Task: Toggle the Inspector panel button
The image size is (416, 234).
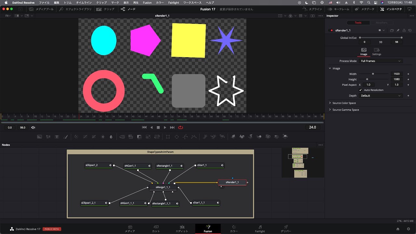Action: [x=391, y=9]
